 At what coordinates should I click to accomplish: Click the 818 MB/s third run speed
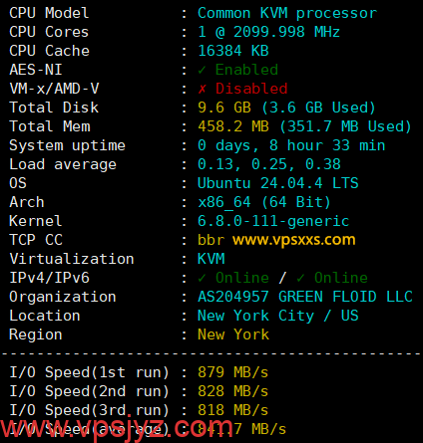232,410
